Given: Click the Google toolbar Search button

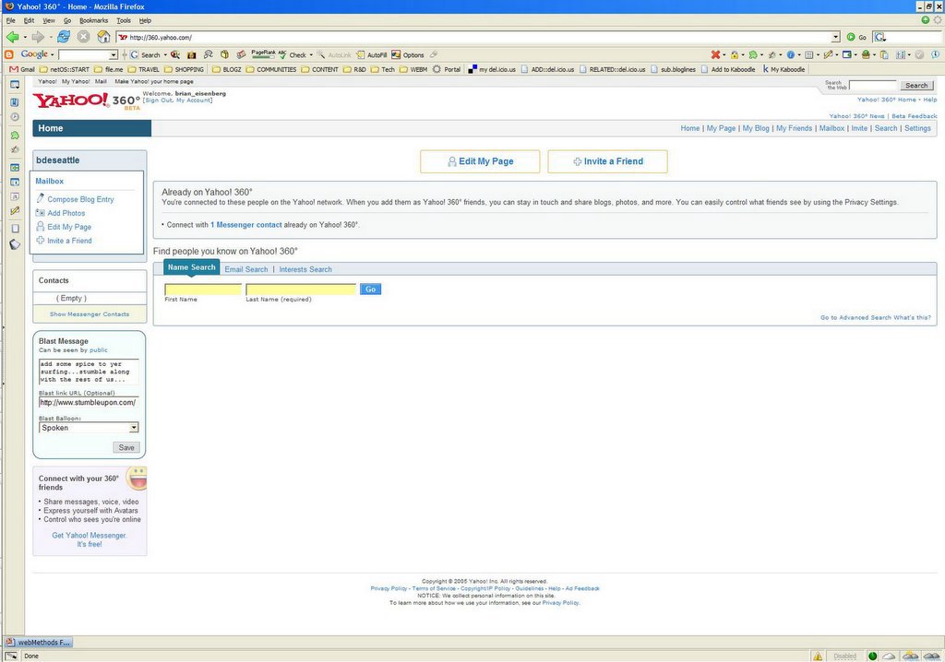Looking at the screenshot, I should [x=145, y=54].
